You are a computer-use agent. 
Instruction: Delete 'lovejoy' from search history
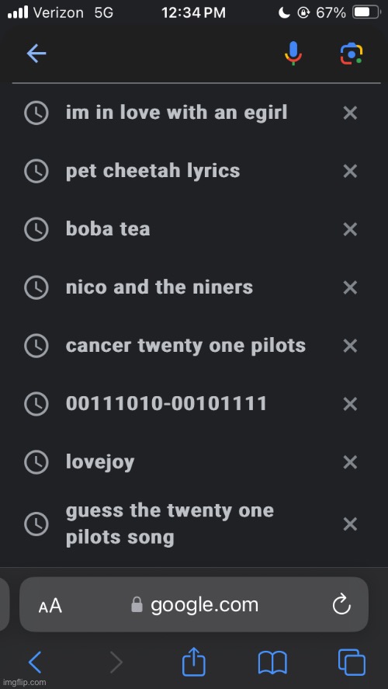click(350, 462)
